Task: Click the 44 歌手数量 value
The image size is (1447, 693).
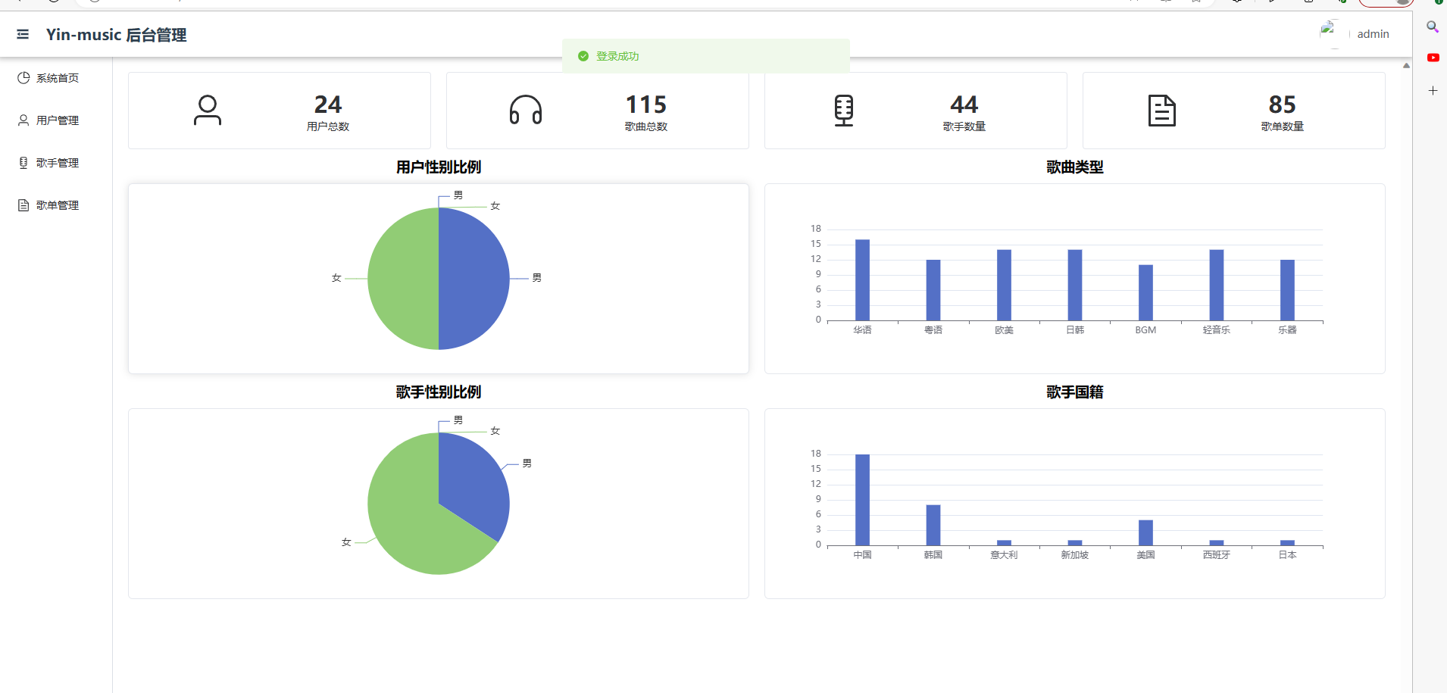Action: click(964, 104)
